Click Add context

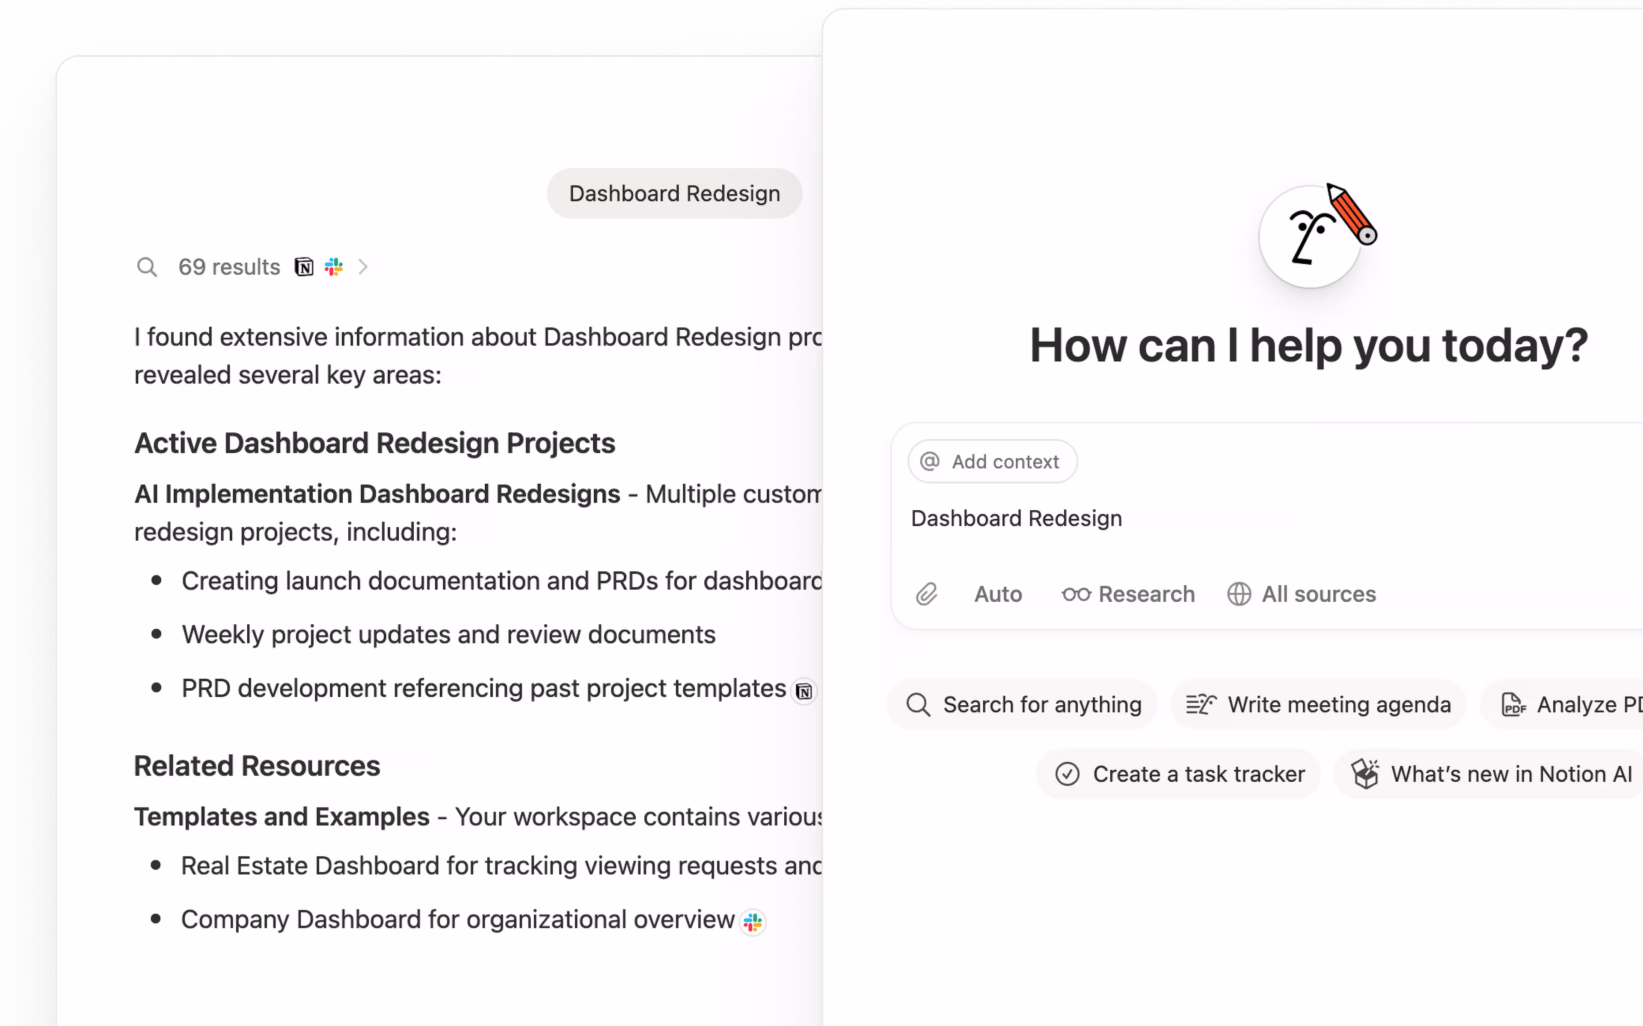point(992,461)
